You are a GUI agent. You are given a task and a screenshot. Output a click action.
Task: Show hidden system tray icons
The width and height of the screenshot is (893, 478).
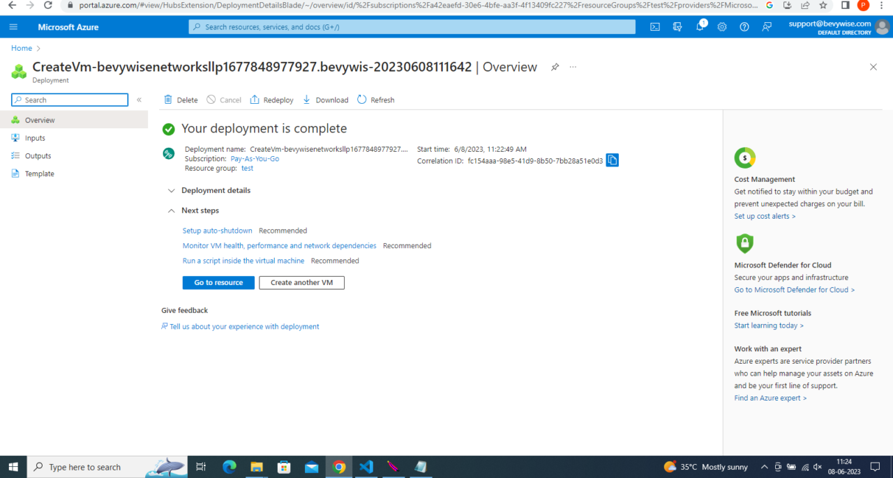click(x=764, y=467)
